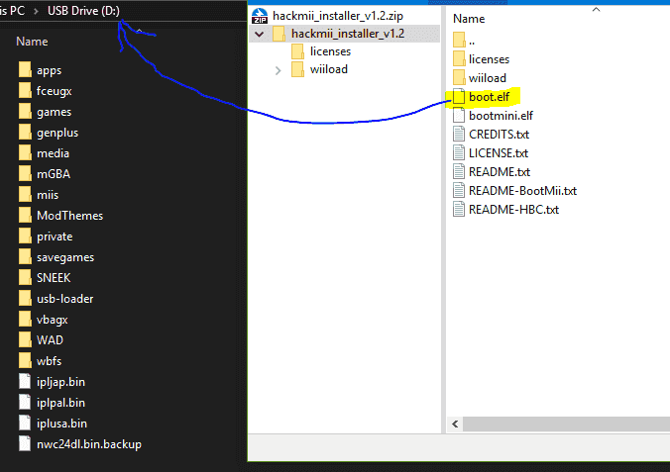670x472 pixels.
Task: Select the iplpal.bin file icon
Action: pyautogui.click(x=25, y=402)
